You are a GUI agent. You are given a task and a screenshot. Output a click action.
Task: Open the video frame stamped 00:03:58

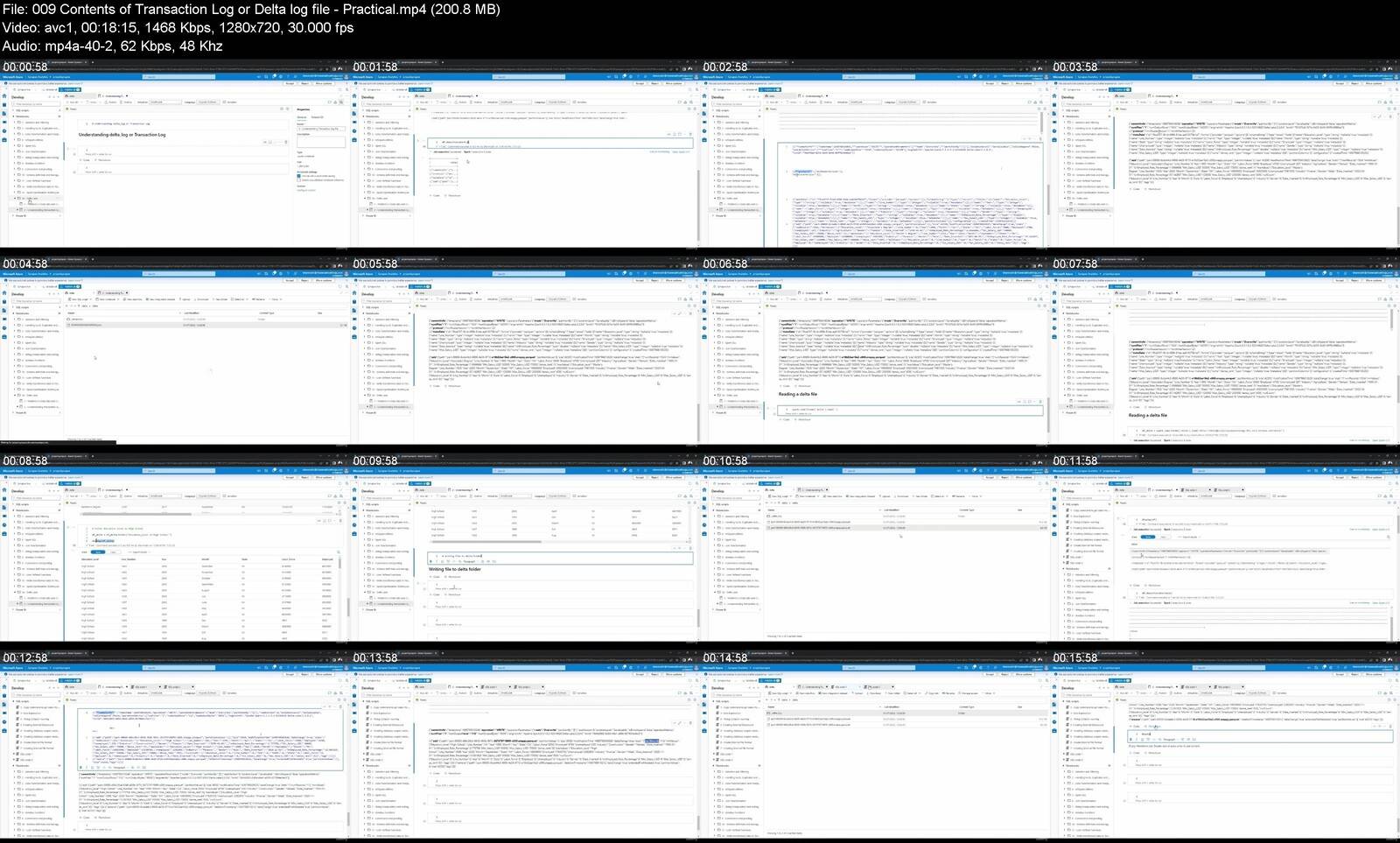[x=1225, y=154]
